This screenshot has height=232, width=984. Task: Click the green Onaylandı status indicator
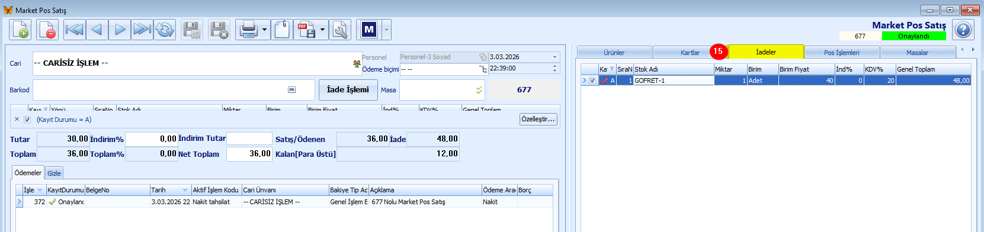(914, 36)
